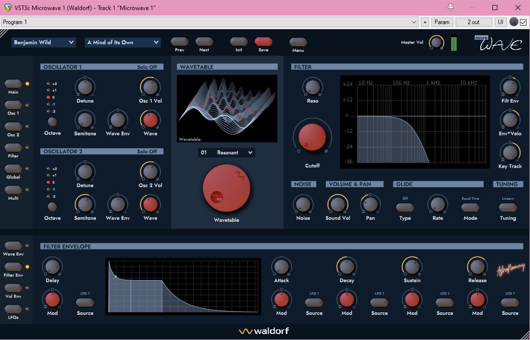The height and width of the screenshot is (340, 530).
Task: Click the UI button
Action: pyautogui.click(x=500, y=22)
